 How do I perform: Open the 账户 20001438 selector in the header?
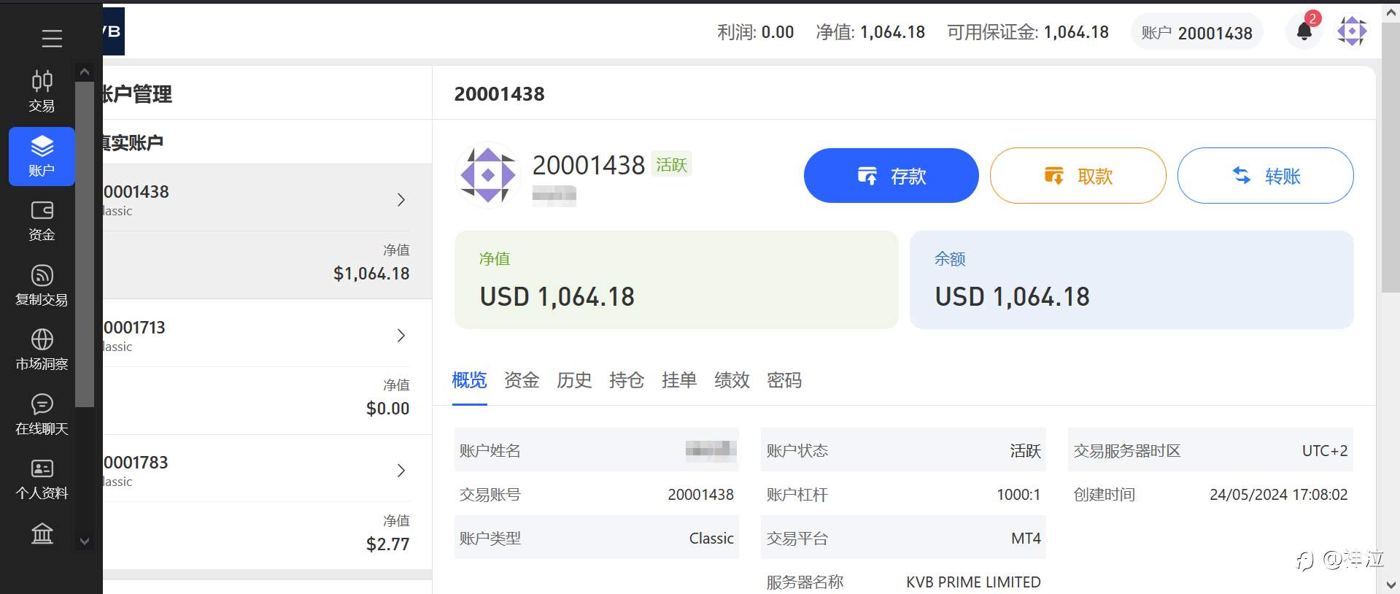point(1196,32)
